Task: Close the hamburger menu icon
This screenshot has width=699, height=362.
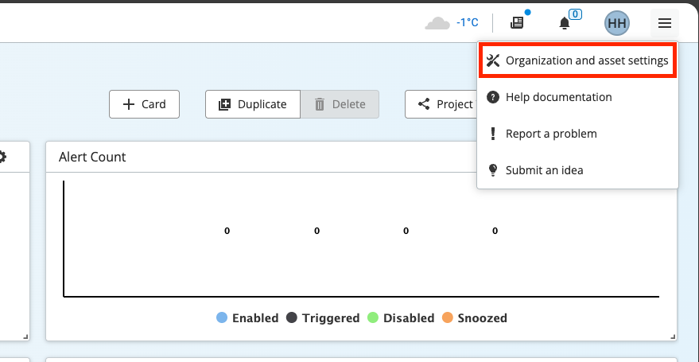Action: pos(665,23)
